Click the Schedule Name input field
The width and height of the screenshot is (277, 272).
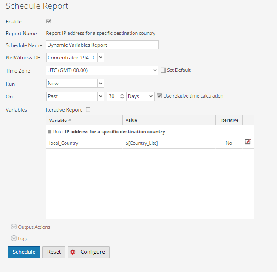(102, 45)
